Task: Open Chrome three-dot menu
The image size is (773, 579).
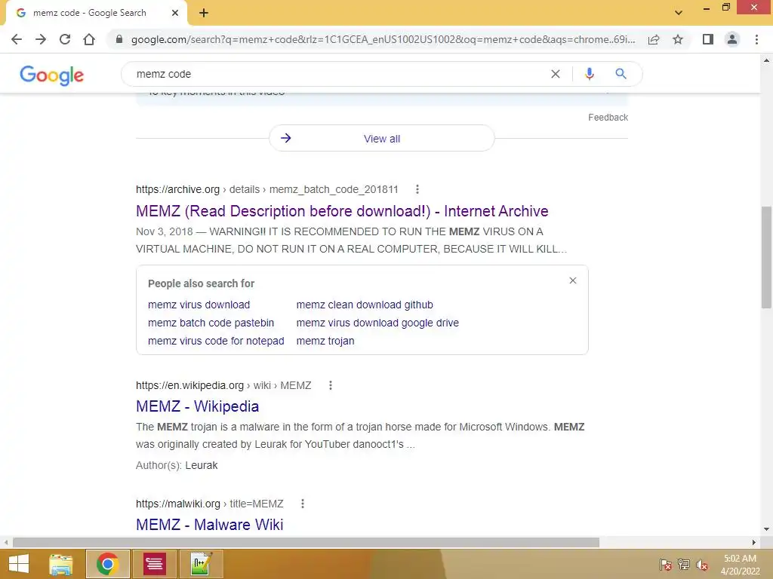Action: click(756, 39)
